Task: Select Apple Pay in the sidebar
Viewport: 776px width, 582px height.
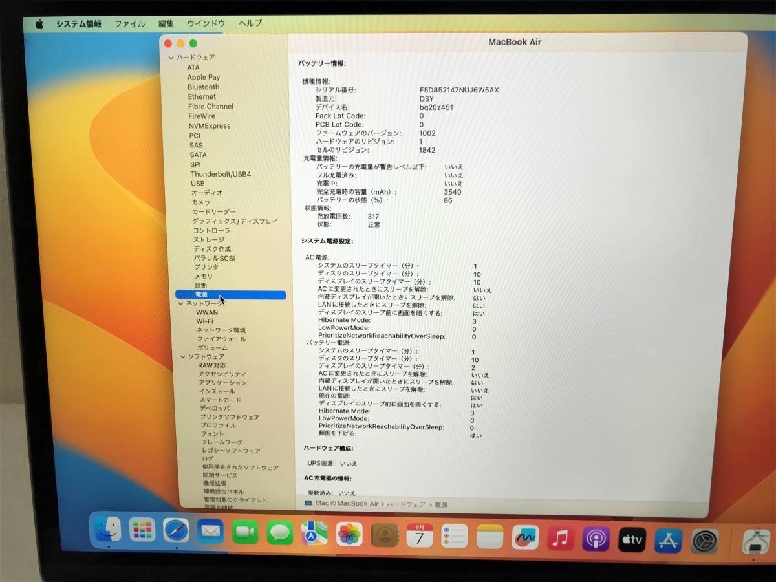Action: tap(204, 77)
